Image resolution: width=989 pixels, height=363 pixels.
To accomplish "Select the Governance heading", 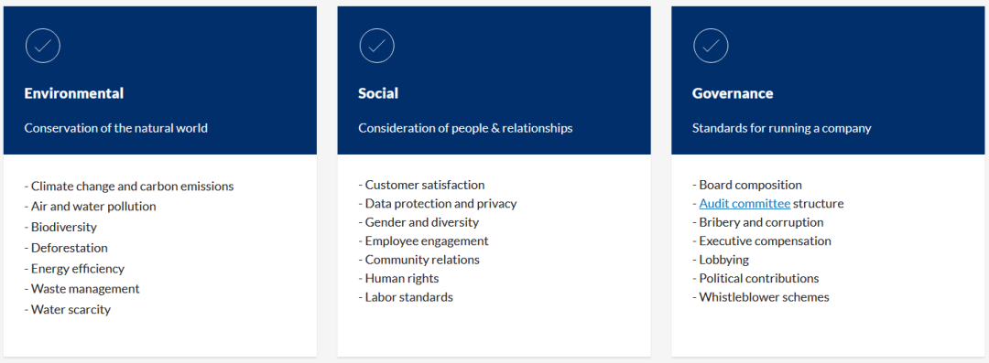I will point(733,93).
